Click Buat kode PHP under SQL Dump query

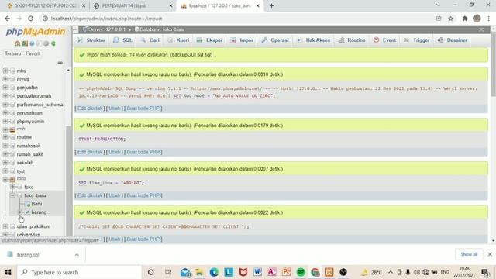point(143,108)
